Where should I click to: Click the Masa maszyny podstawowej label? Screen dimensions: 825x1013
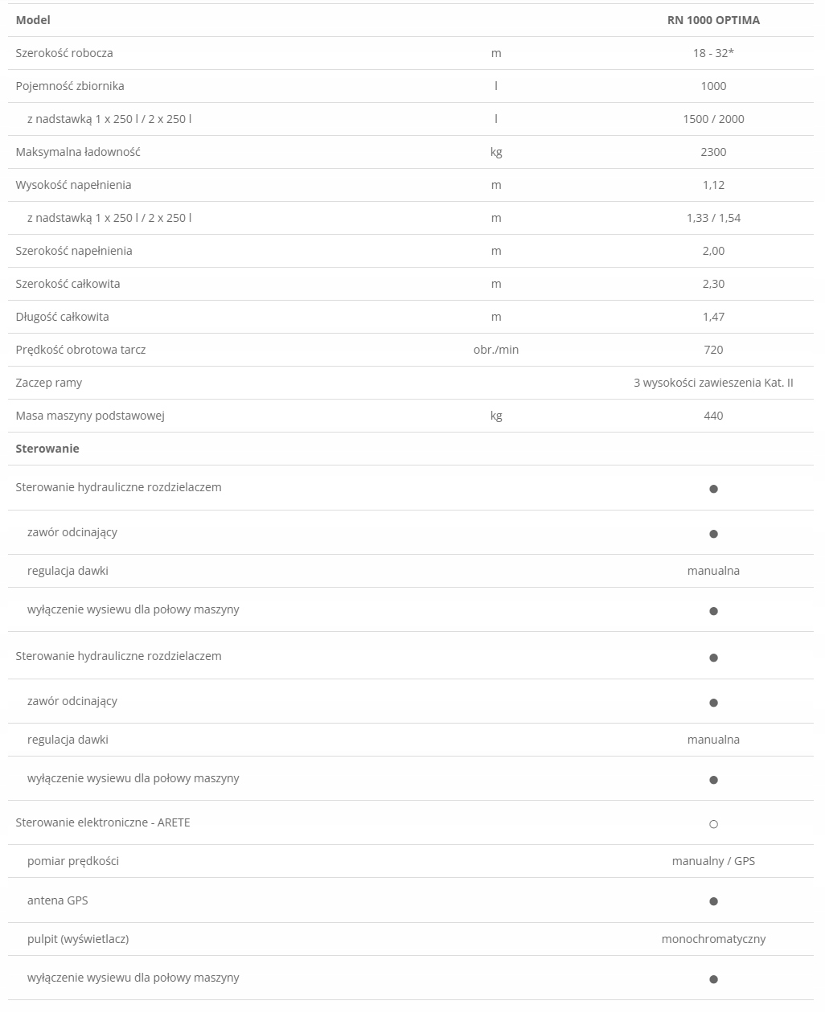pyautogui.click(x=90, y=416)
